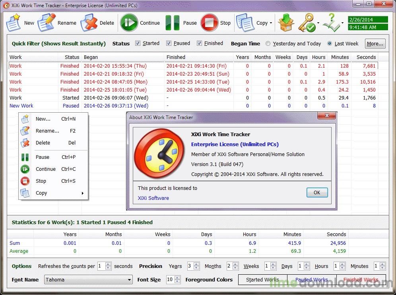Viewport: 396px width, 295px height.
Task: Click the gold key license icon
Action: click(x=307, y=23)
